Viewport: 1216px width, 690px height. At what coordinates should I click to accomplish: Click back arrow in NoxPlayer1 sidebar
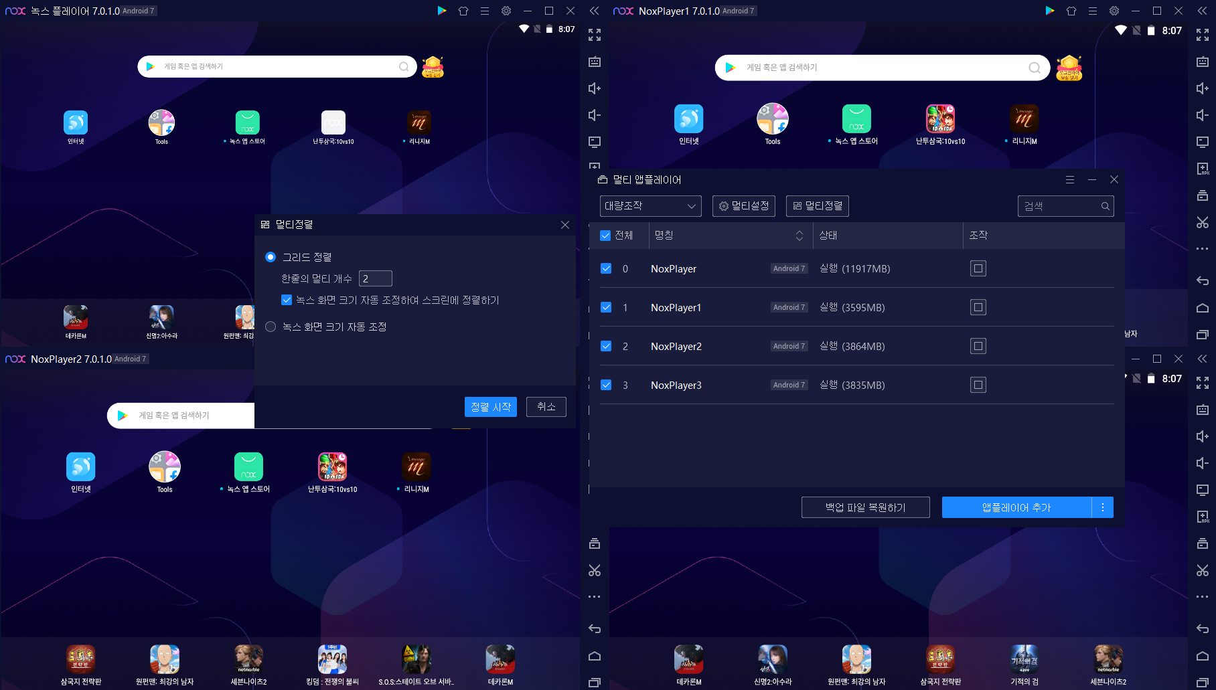click(x=1203, y=281)
